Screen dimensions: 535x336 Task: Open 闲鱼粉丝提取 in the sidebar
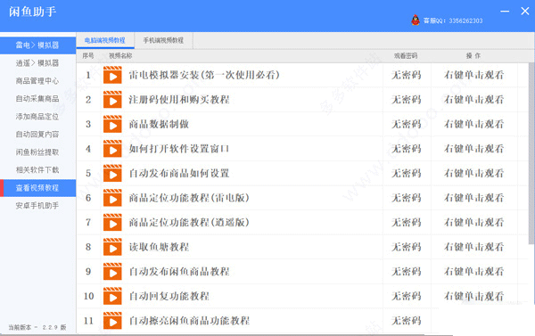click(37, 152)
